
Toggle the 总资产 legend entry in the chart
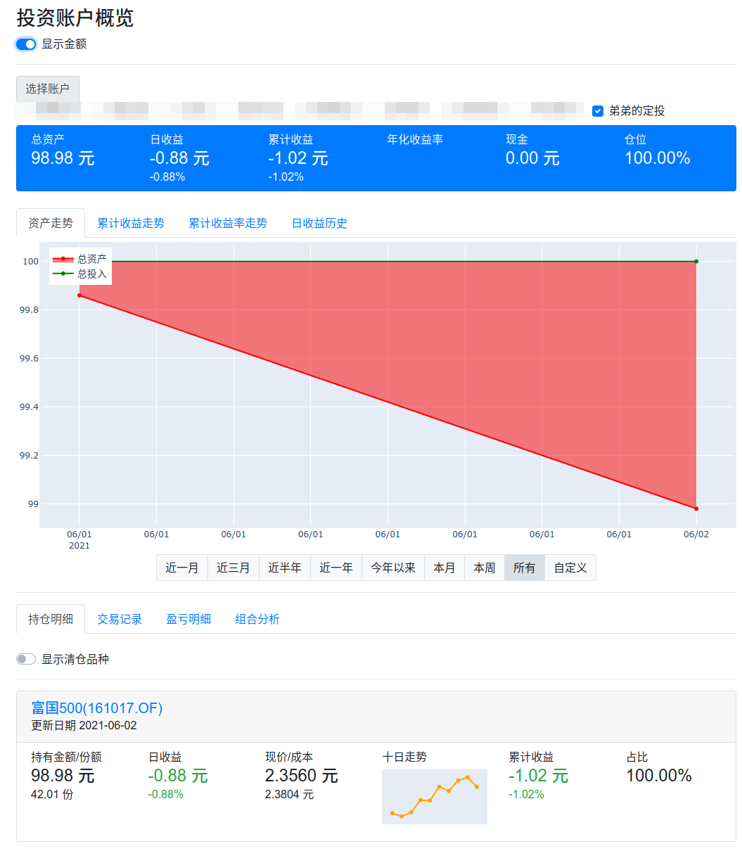[x=79, y=260]
